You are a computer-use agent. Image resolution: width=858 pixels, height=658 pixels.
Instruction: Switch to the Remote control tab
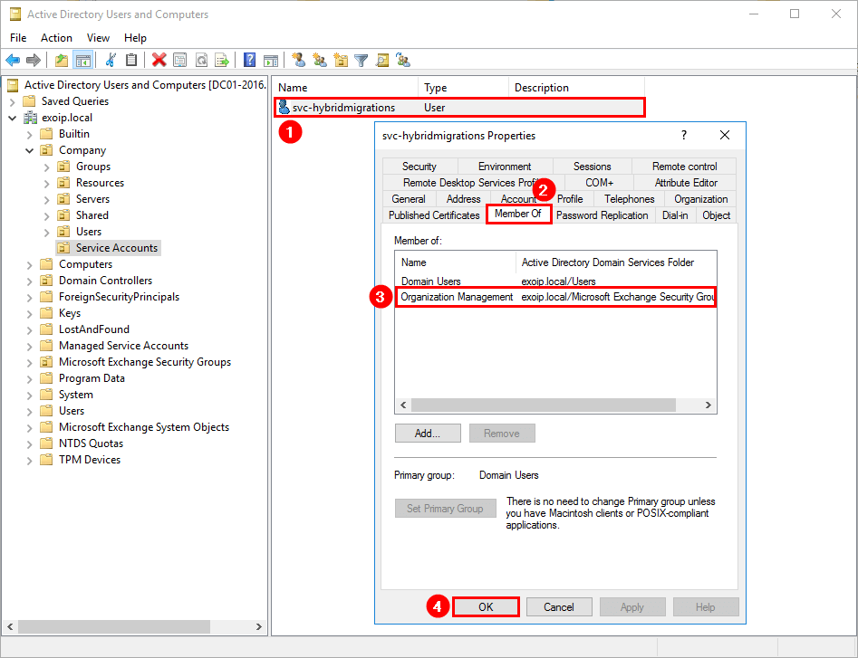tap(685, 167)
